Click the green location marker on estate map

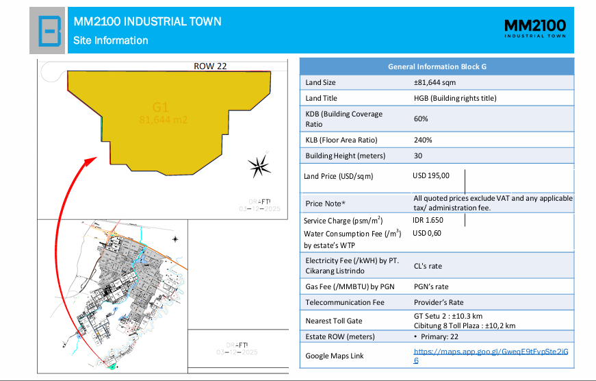coord(112,367)
